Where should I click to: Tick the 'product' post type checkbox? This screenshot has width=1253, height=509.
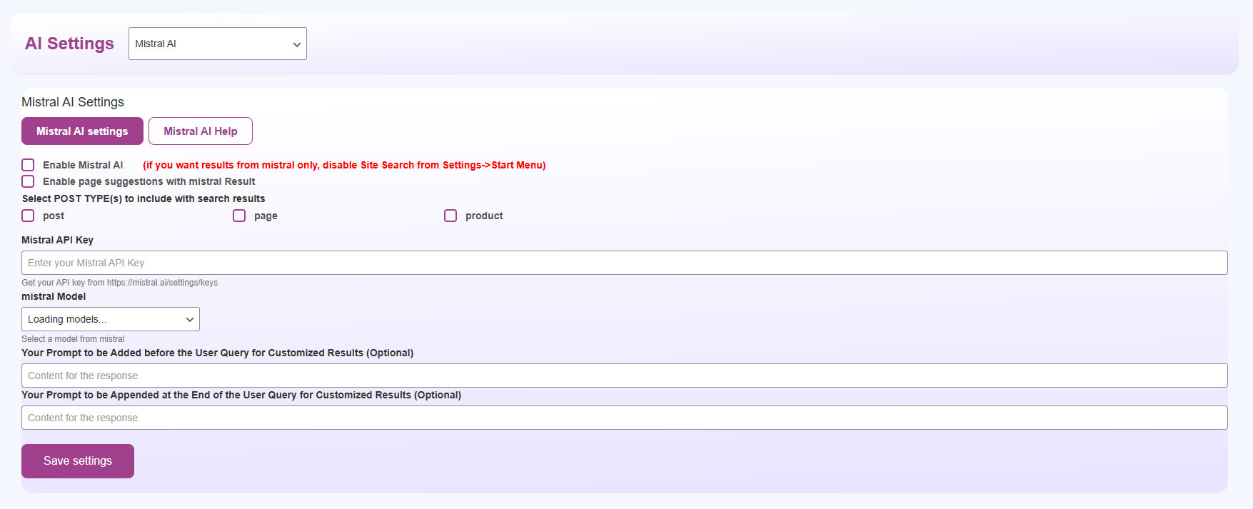coord(451,216)
